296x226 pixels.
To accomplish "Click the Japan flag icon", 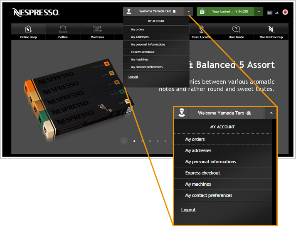I will point(285,12).
